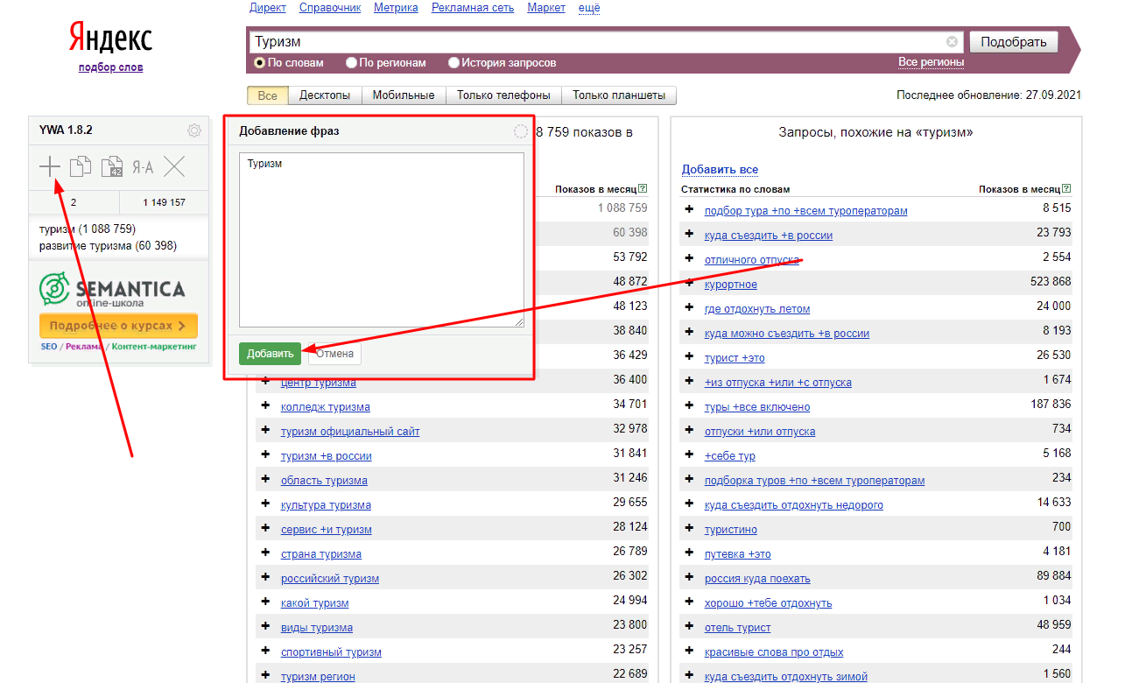
Task: Clear the search field with X icon
Action: point(952,42)
